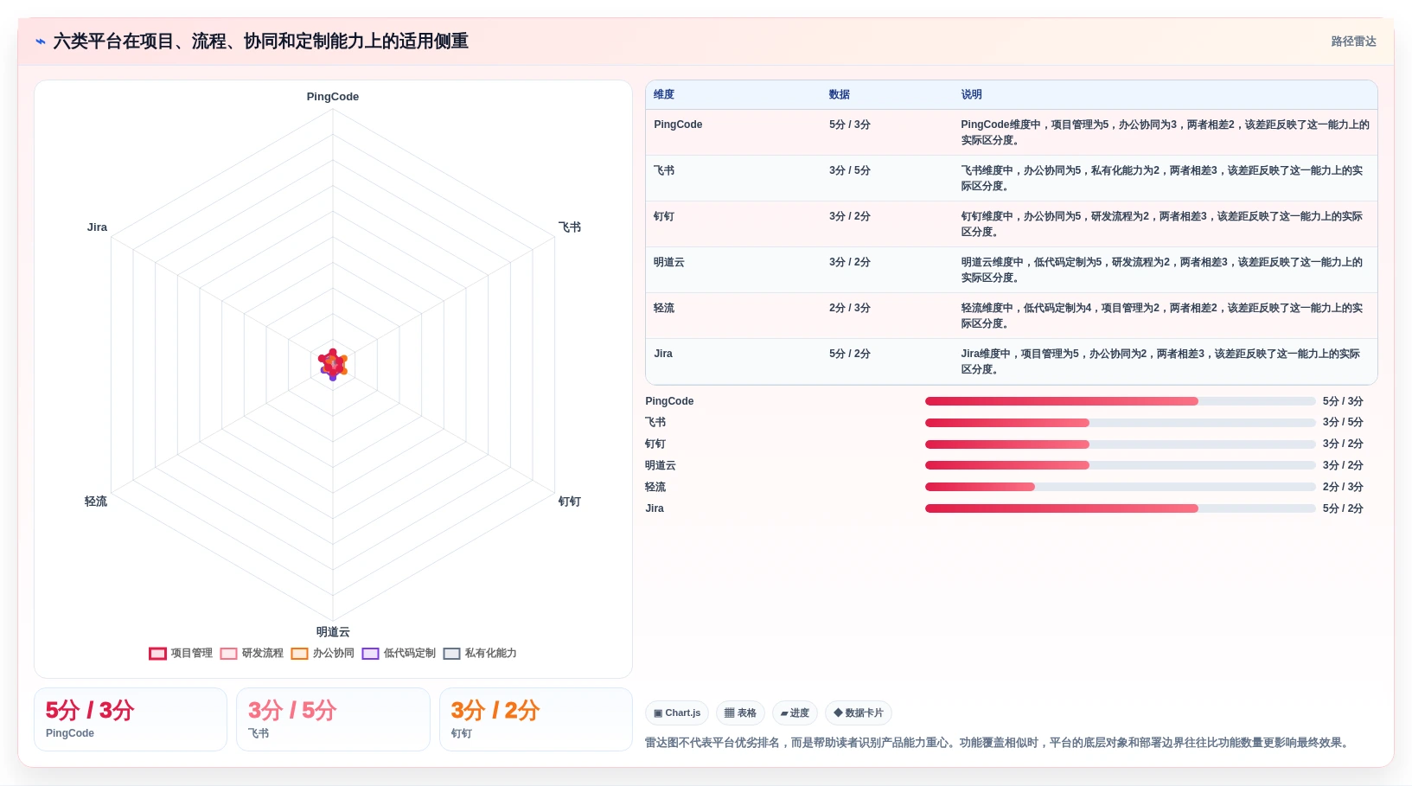The image size is (1412, 786).
Task: Click the 钉钉 progress bar
Action: pyautogui.click(x=1120, y=444)
